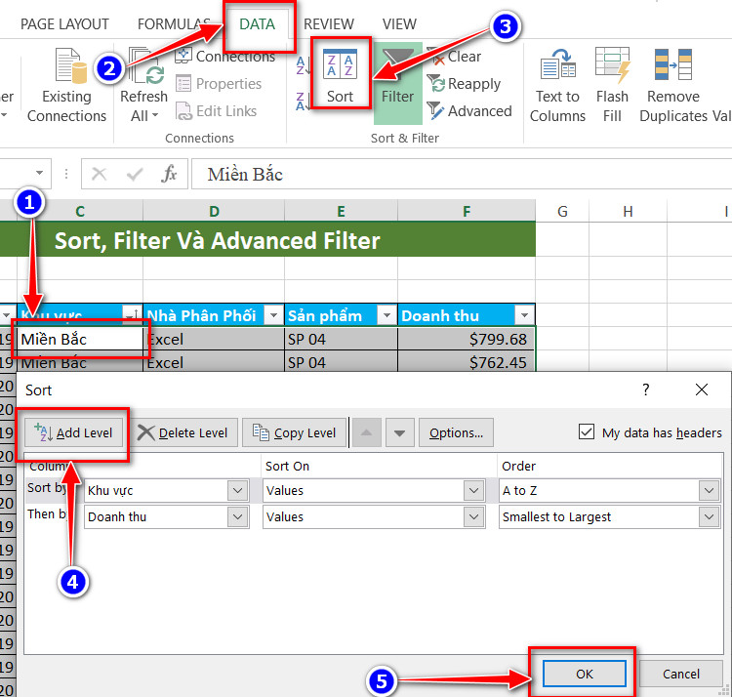Select cell with $762.45

(467, 362)
